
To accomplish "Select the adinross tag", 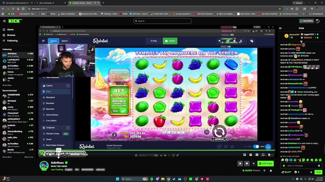I will coord(100,170).
